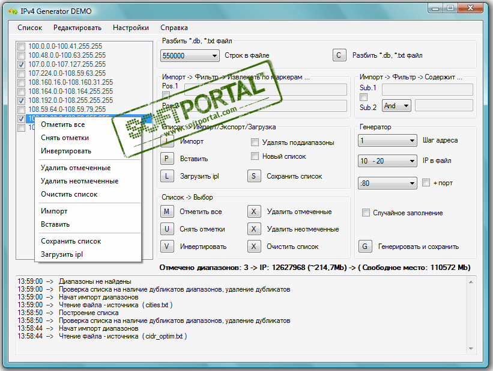Image resolution: width=493 pixels, height=371 pixels.
Task: Click log line mentioning cidr_optim.txt
Action: [102, 336]
